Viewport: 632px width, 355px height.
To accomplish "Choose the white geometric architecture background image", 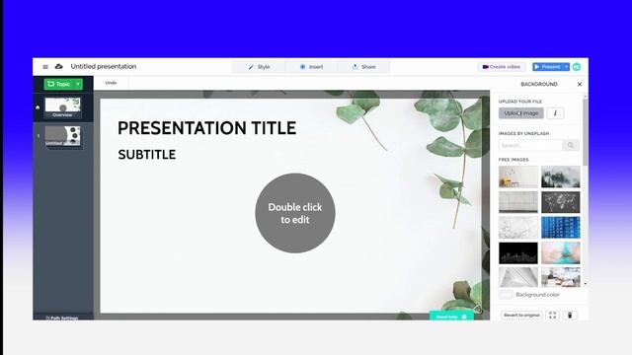I will (x=518, y=277).
